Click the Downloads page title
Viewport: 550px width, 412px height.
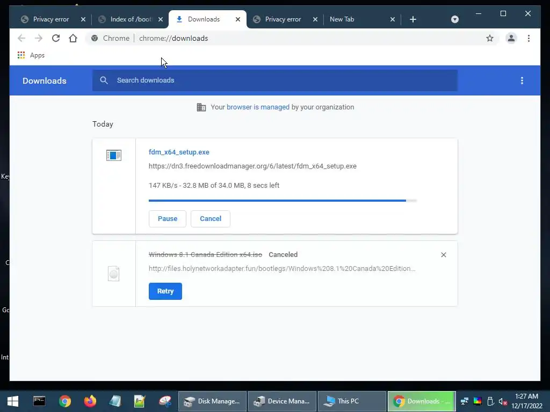[x=45, y=81]
